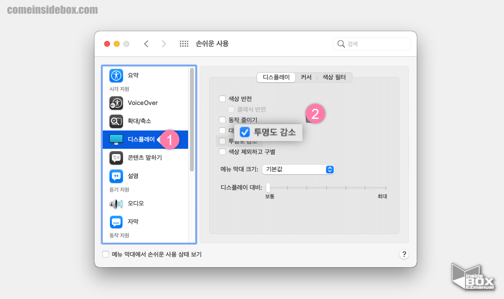Switch to the 디스플레이 tab

click(x=276, y=78)
